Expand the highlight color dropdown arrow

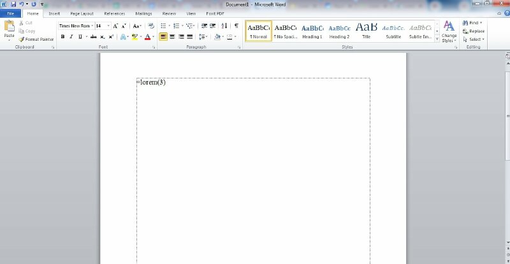point(140,37)
